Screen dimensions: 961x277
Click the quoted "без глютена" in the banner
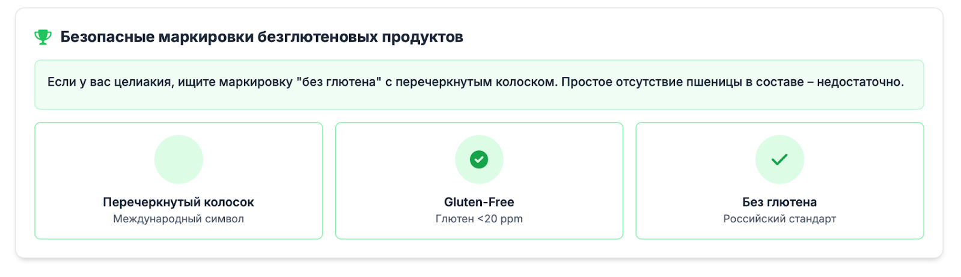point(339,82)
